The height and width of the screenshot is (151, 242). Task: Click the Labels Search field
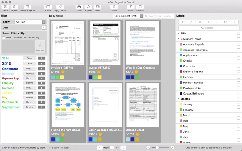tap(209, 28)
